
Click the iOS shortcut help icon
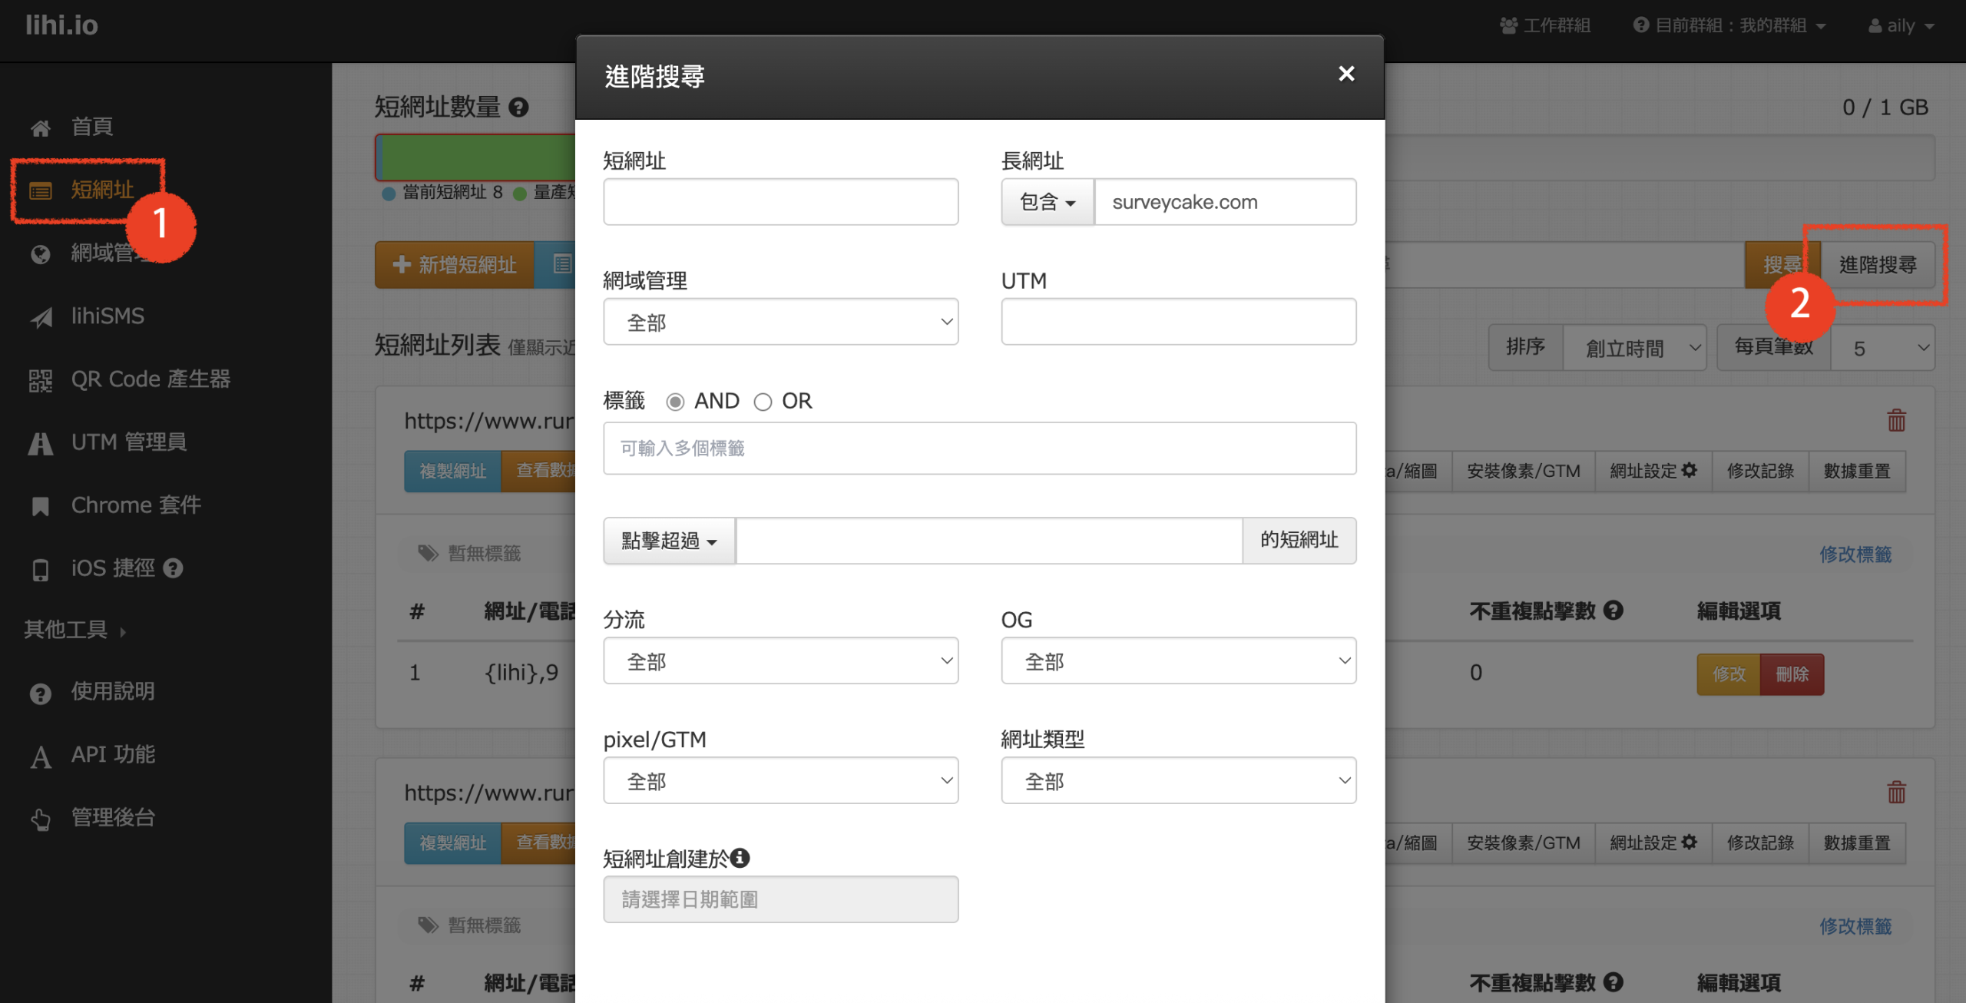[x=174, y=568]
